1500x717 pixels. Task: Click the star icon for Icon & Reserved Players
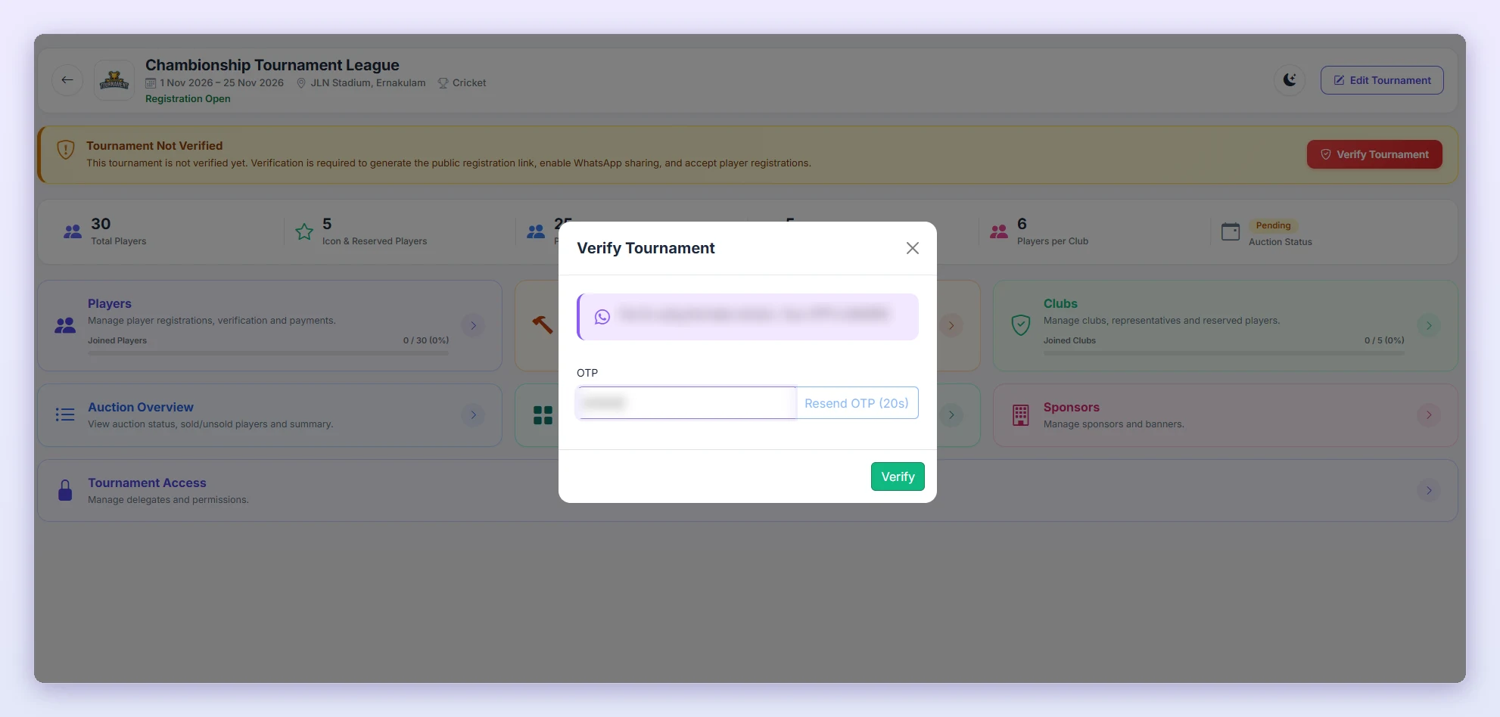[304, 231]
